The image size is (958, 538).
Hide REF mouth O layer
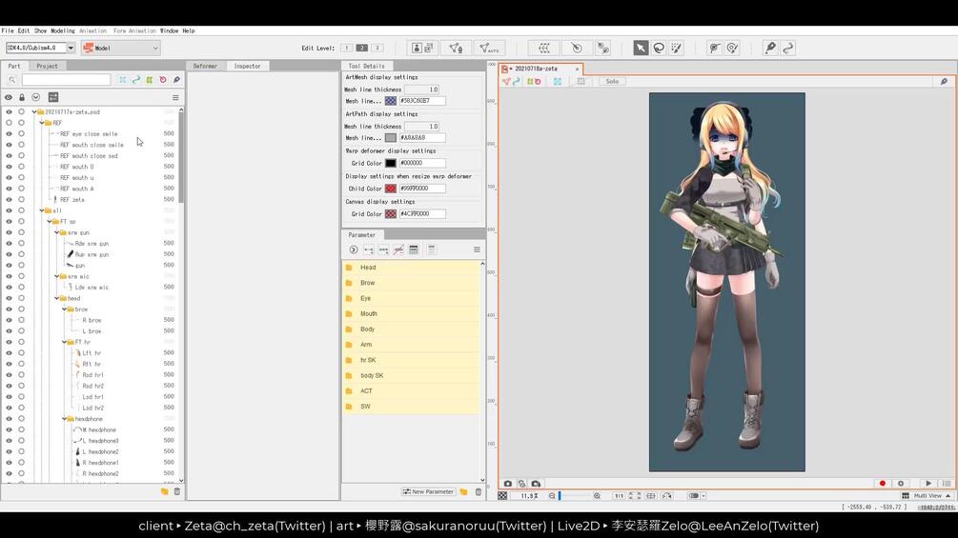point(9,167)
